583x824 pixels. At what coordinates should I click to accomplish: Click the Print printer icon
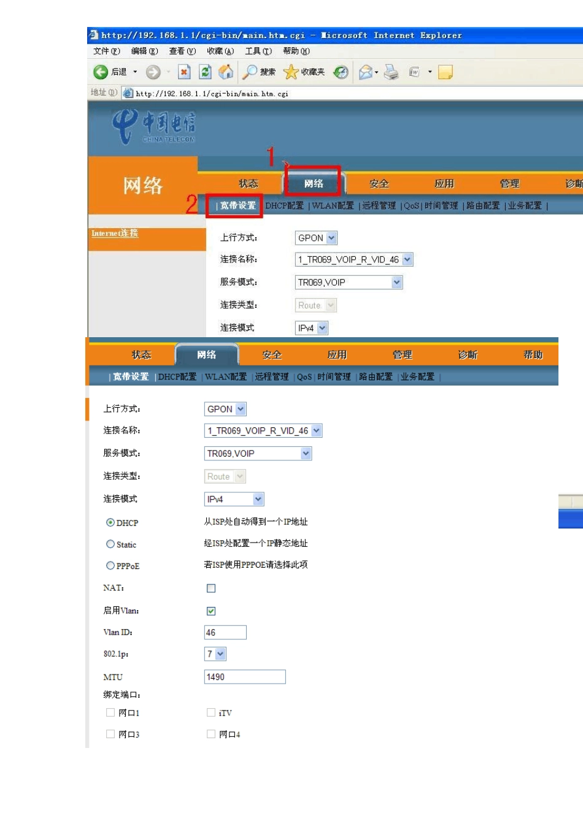391,72
